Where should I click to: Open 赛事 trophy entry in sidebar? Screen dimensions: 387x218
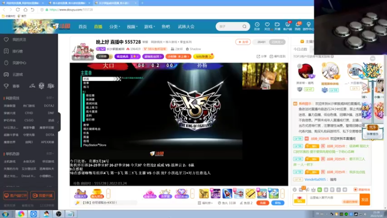click(x=12, y=86)
